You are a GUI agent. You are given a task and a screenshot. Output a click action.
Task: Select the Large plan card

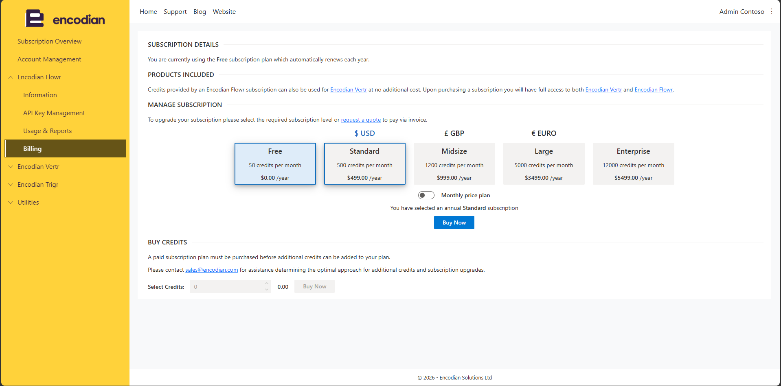point(544,164)
